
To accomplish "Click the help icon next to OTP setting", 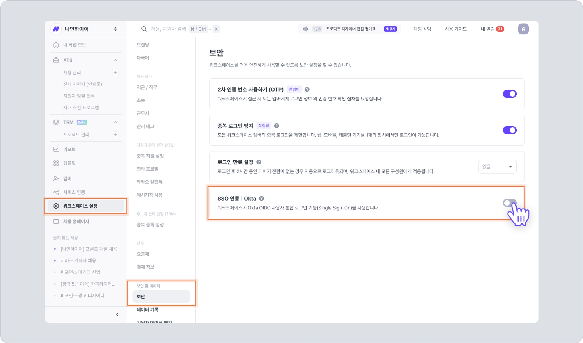I will click(307, 90).
